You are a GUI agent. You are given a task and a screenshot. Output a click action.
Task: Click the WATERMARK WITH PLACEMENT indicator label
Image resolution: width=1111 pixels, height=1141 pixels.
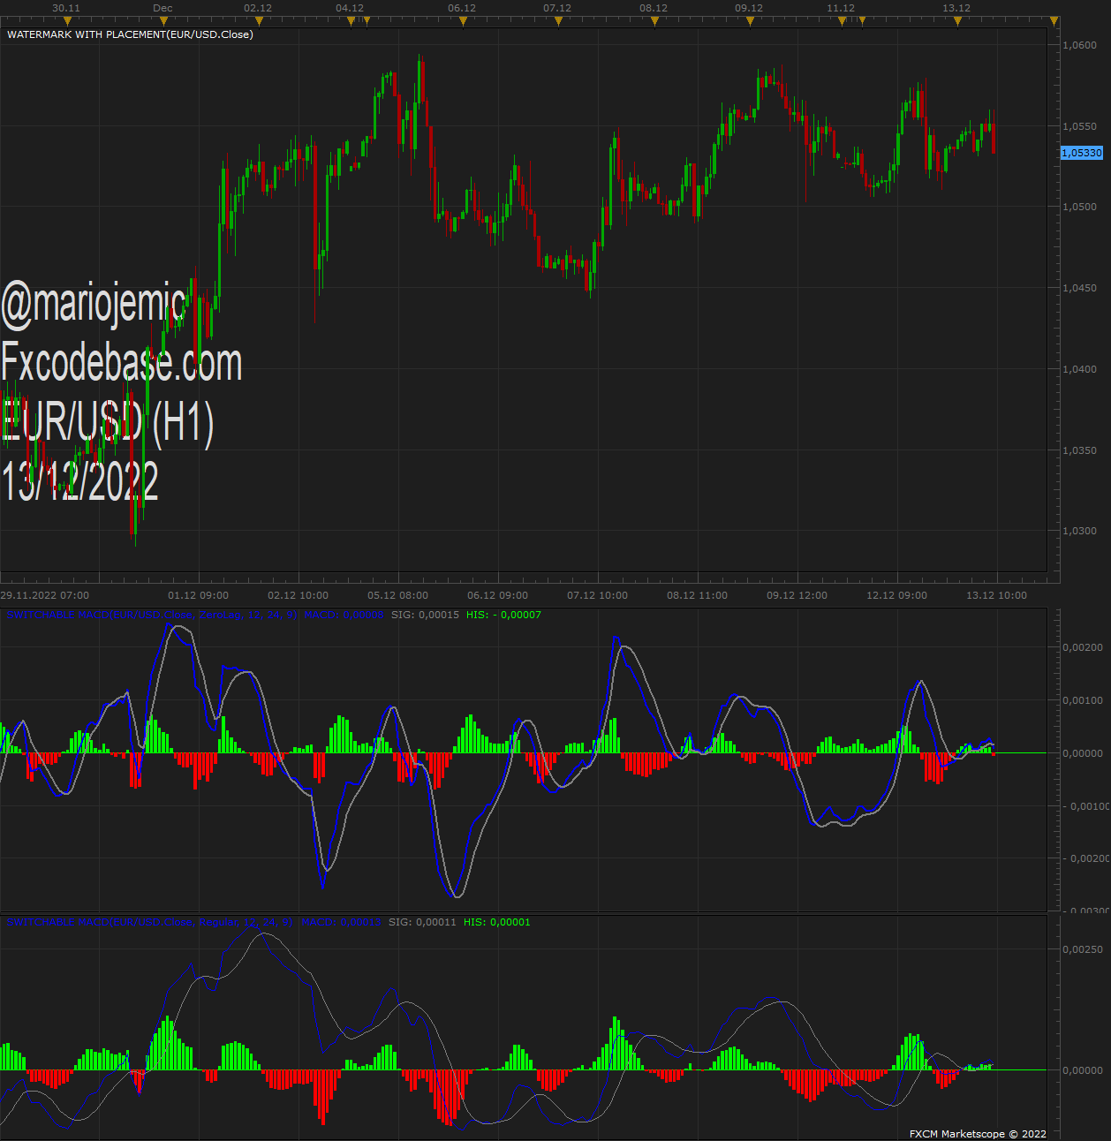point(130,34)
